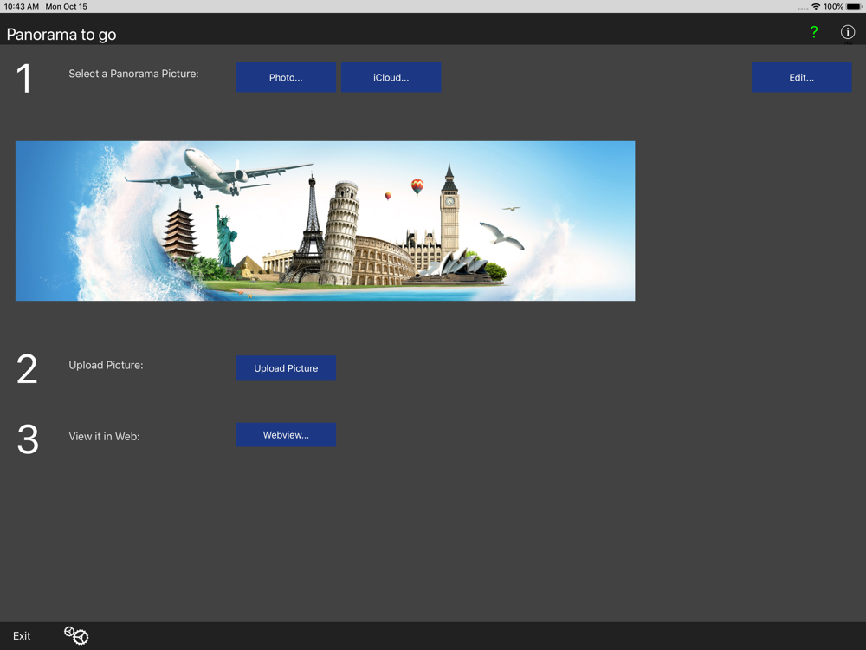Click the Upload Picture button

(286, 368)
